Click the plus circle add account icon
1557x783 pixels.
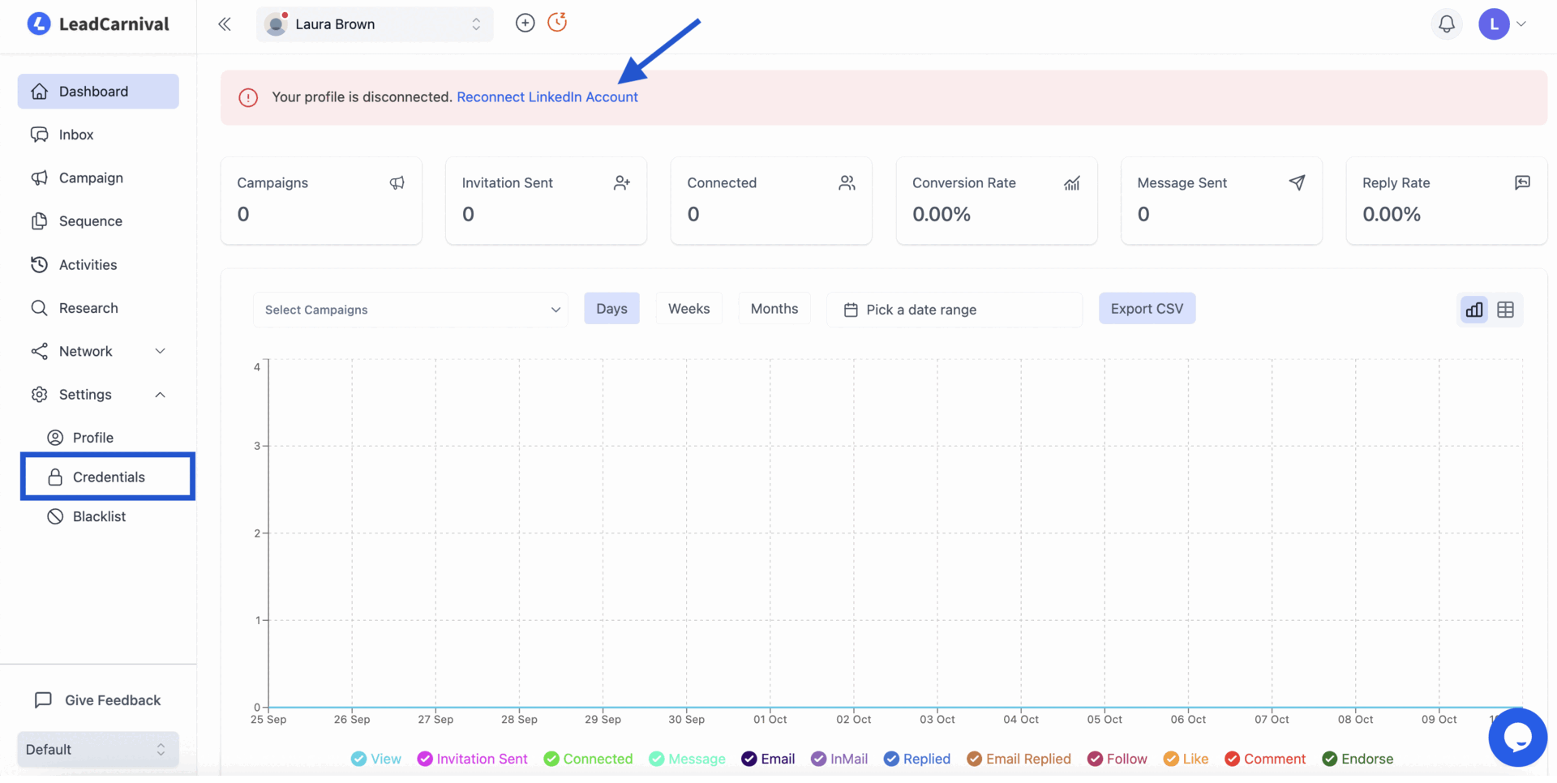pos(525,24)
